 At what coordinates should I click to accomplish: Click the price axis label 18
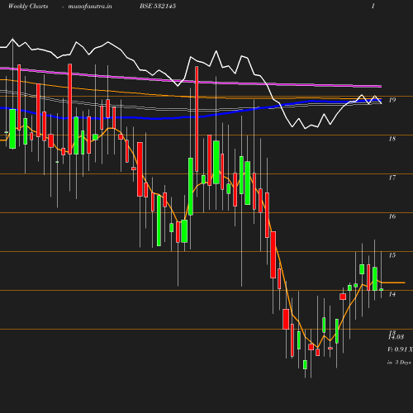tap(392, 139)
